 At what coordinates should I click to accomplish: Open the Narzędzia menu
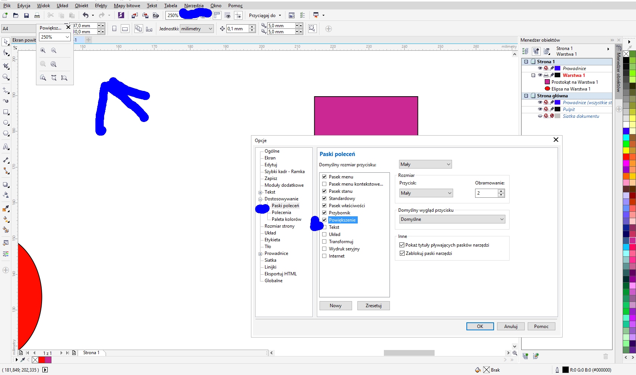(x=194, y=6)
